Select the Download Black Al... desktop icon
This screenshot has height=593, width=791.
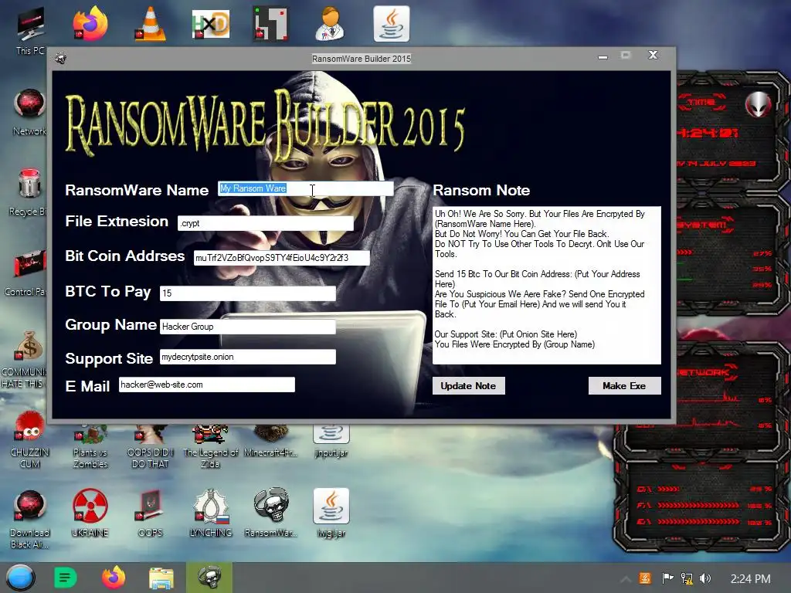29,520
